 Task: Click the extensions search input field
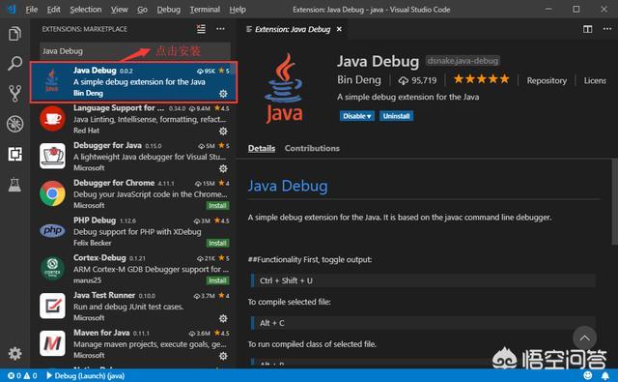(x=135, y=51)
